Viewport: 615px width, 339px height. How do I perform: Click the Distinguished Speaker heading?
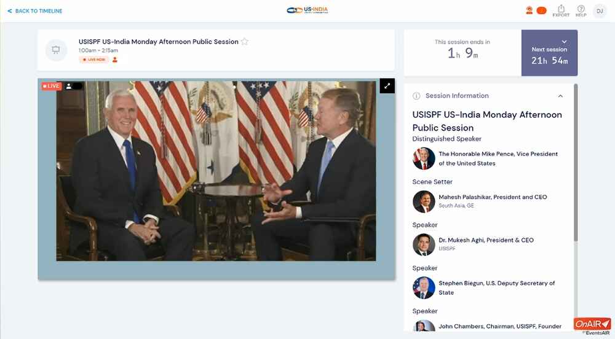click(x=446, y=139)
